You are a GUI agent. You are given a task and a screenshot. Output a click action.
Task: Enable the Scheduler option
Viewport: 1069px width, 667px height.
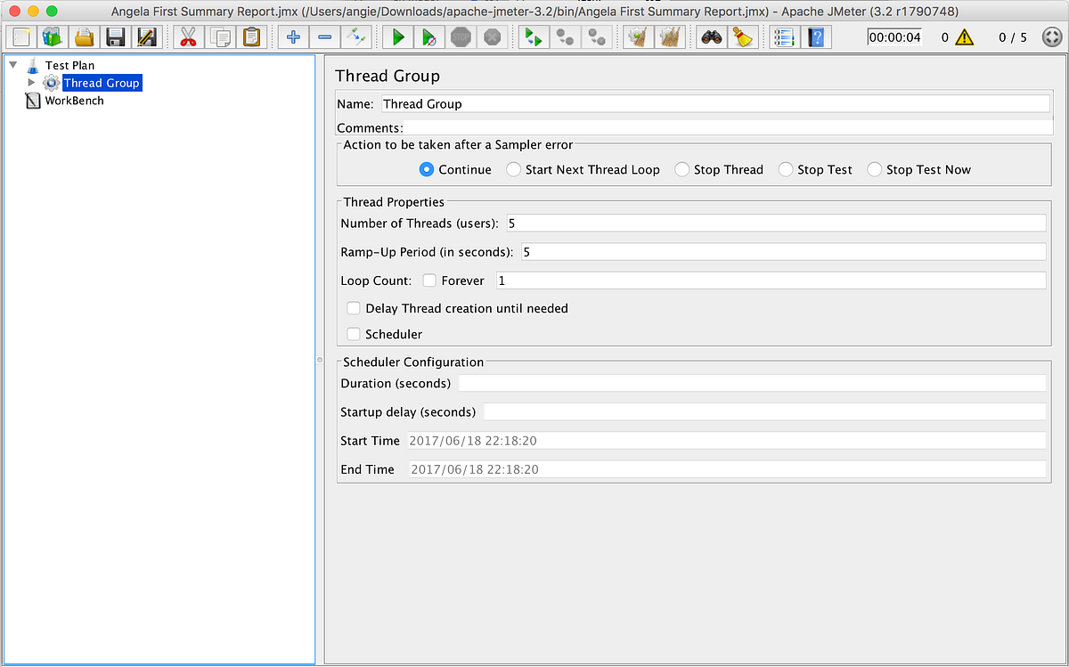coord(354,333)
